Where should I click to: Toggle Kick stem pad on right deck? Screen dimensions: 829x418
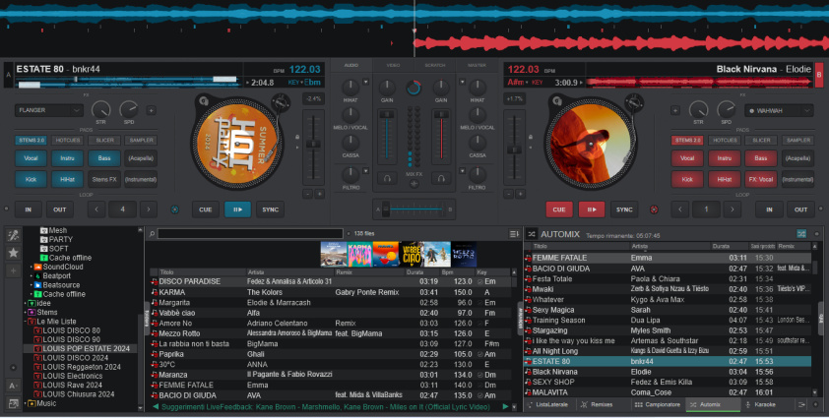[x=687, y=179]
